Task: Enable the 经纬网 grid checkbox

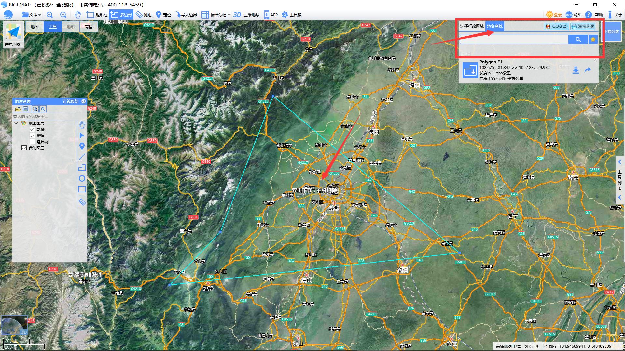Action: pyautogui.click(x=32, y=142)
